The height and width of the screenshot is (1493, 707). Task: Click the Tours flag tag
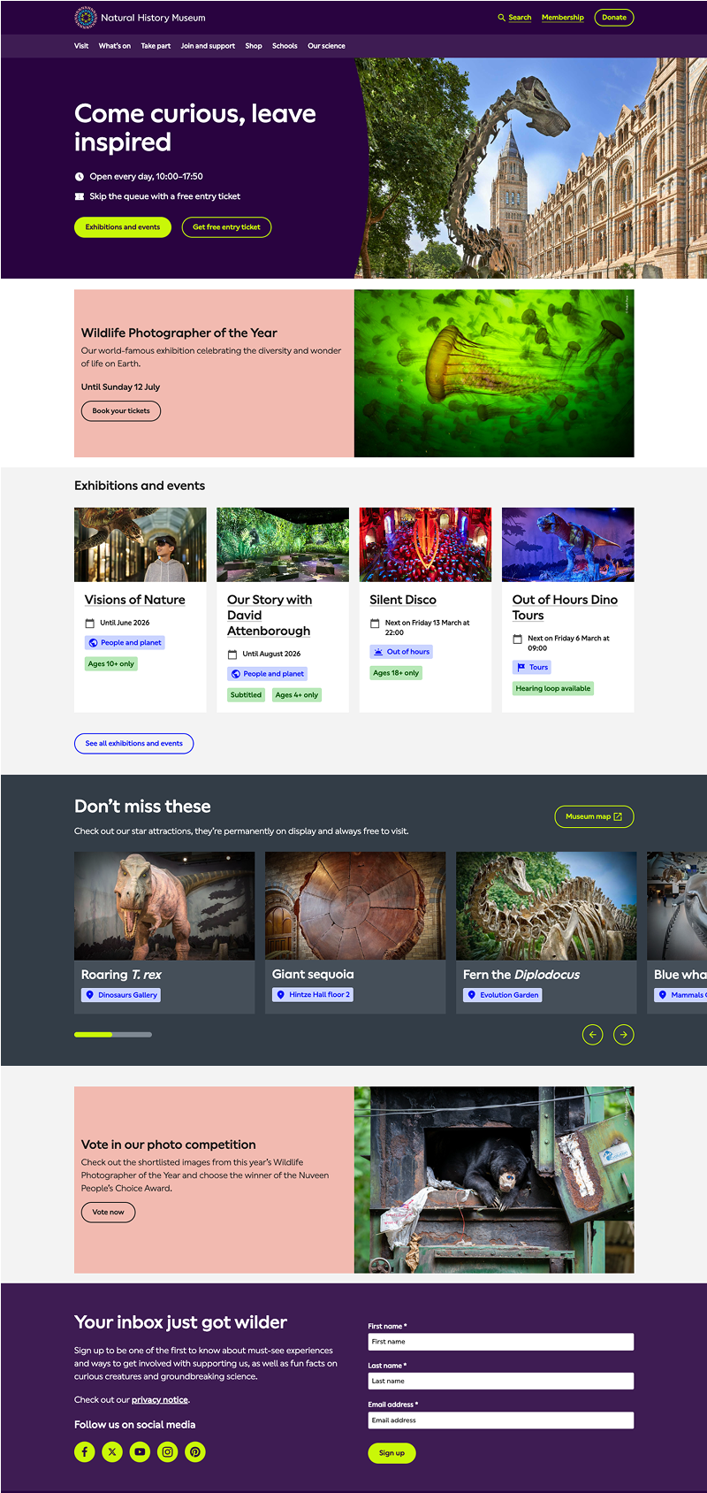tap(532, 667)
